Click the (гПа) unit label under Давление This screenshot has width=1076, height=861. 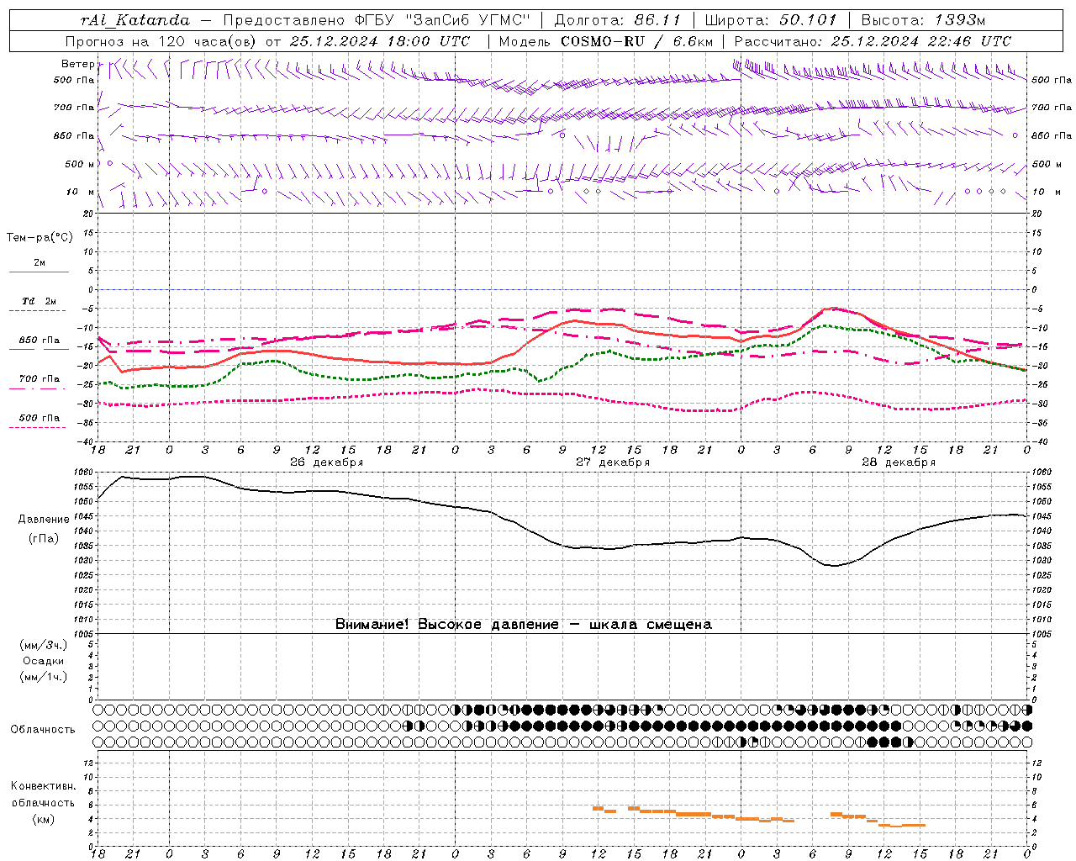(44, 539)
